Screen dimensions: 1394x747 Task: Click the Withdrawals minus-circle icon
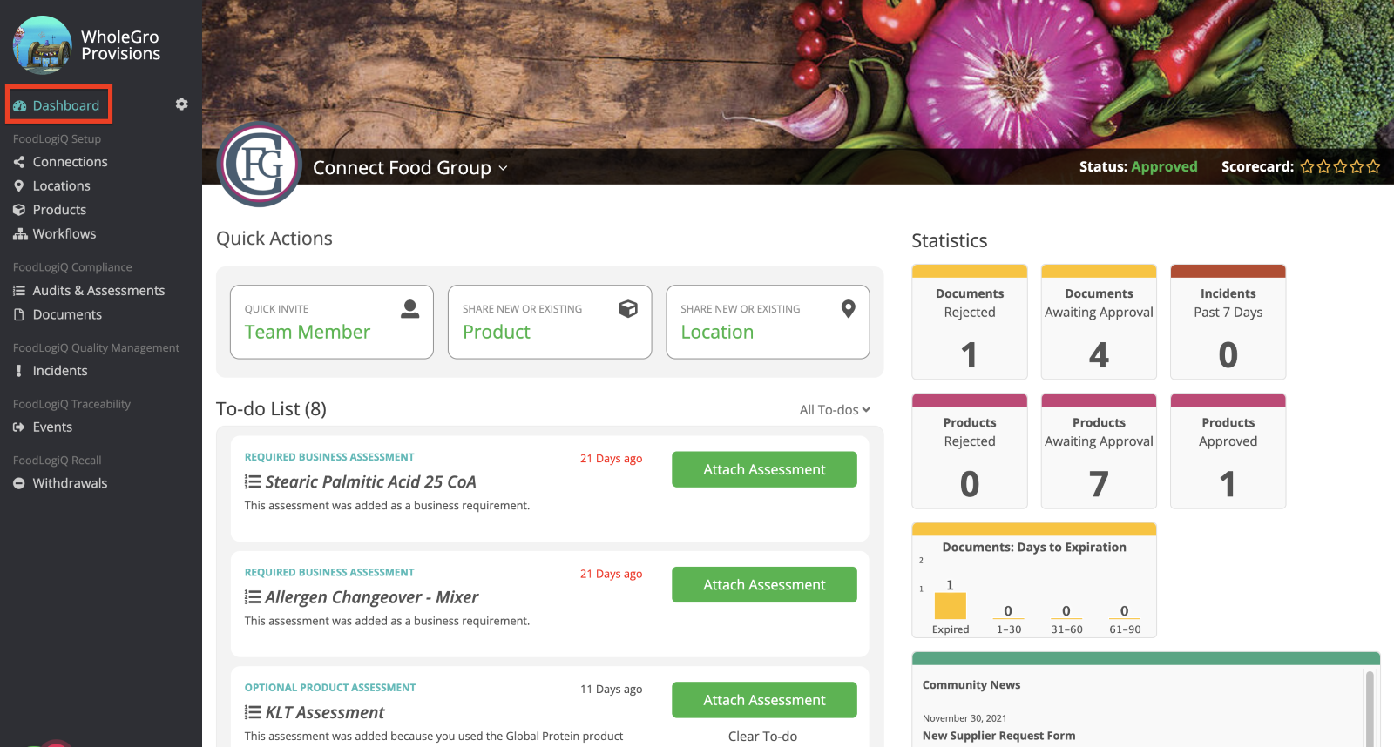pos(19,483)
